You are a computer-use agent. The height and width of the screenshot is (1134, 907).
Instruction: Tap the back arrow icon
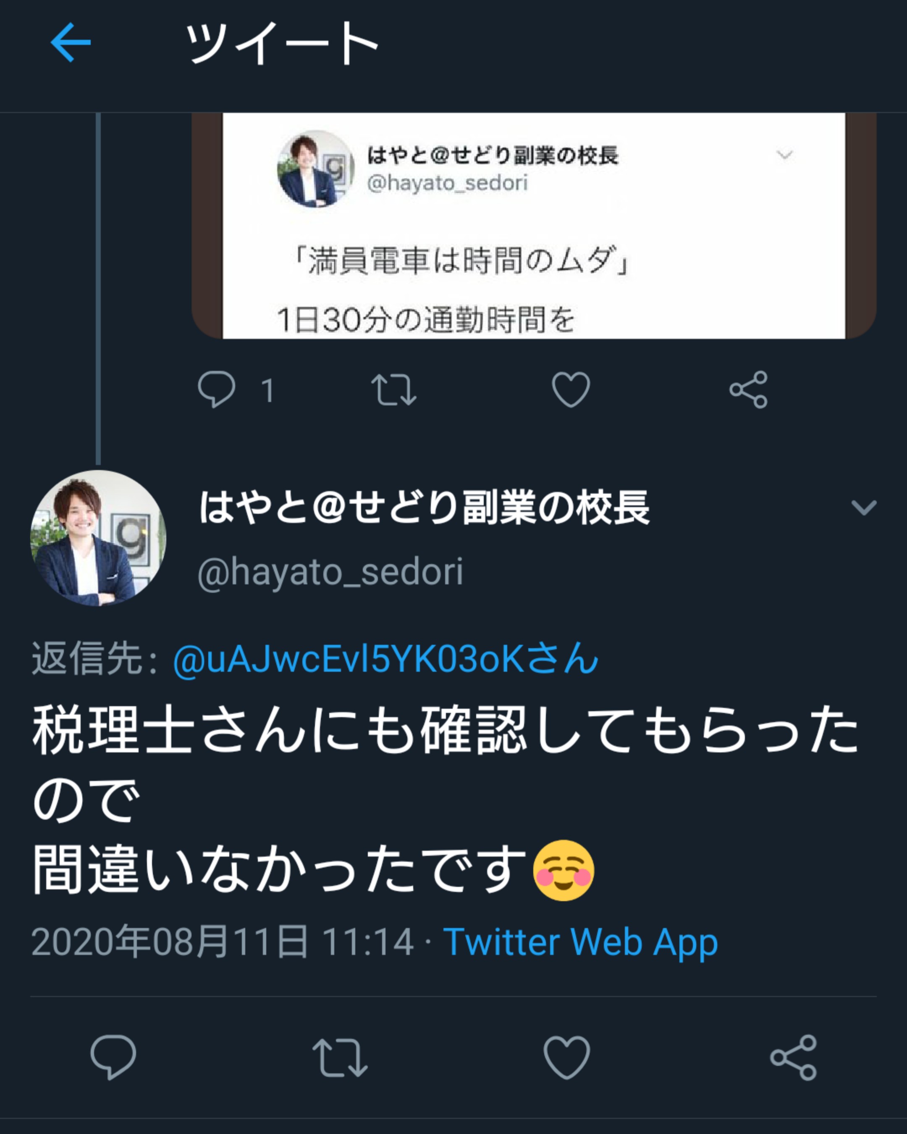(x=71, y=42)
